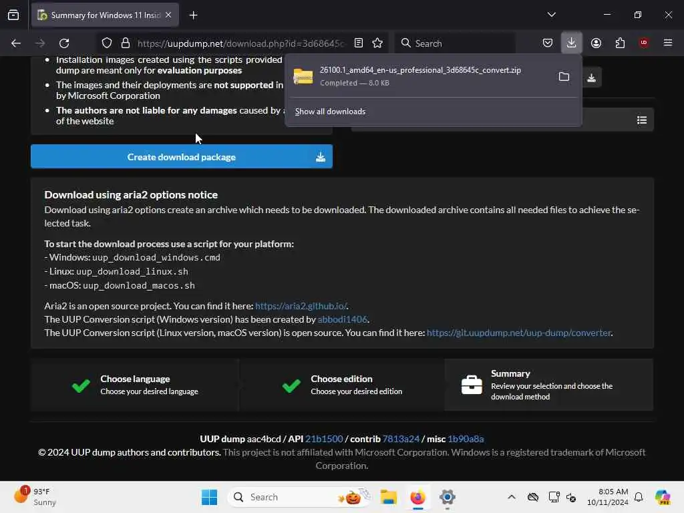Click Show all downloads

click(x=330, y=112)
